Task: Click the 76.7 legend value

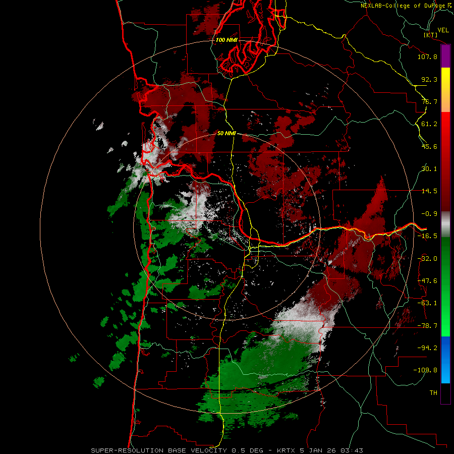Action: click(x=429, y=101)
